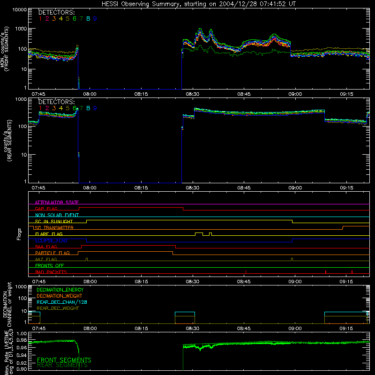
Task: Click the wider first flare flag pulse
Action: click(x=199, y=234)
